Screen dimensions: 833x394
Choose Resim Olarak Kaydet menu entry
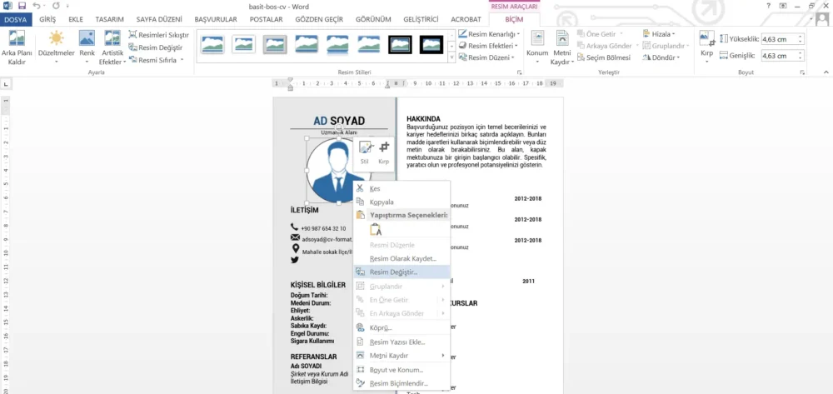click(x=402, y=258)
